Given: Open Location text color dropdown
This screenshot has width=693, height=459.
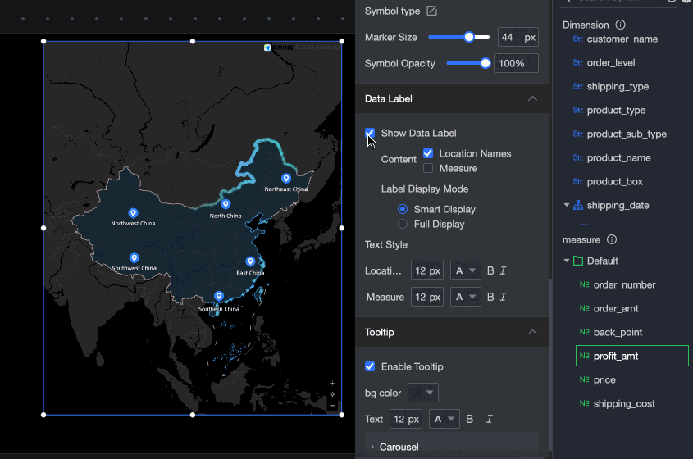Looking at the screenshot, I should click(465, 270).
